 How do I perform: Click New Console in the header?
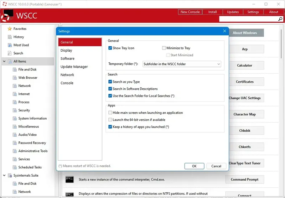click(190, 12)
